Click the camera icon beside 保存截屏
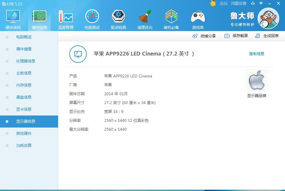285x191 pixels. click(227, 36)
